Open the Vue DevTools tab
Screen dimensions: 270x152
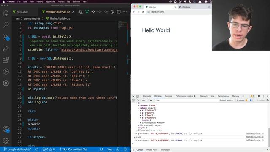[x=213, y=96]
